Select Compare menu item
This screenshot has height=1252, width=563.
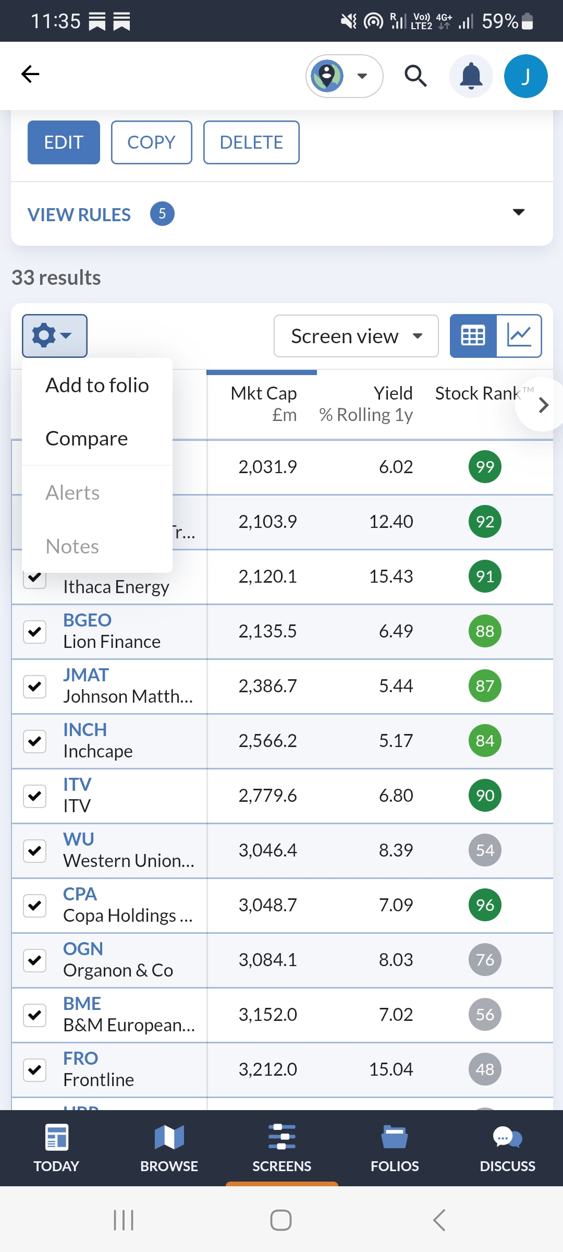97,438
